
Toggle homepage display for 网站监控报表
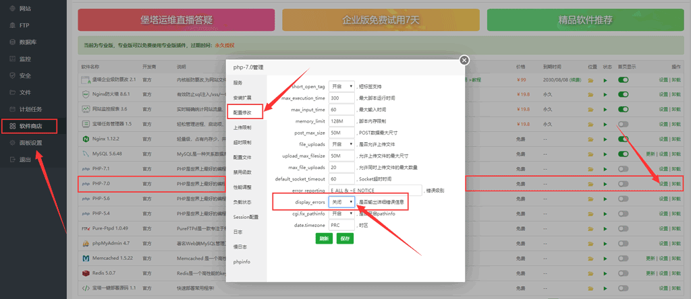(x=623, y=109)
